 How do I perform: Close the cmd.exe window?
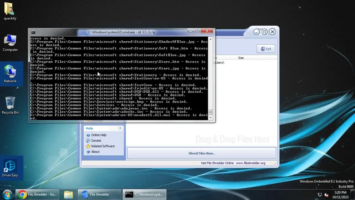207,31
